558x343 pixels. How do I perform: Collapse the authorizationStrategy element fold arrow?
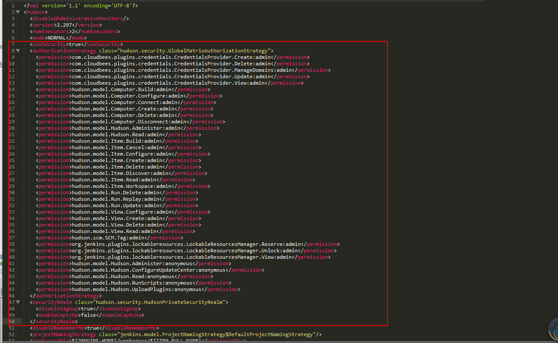18,50
